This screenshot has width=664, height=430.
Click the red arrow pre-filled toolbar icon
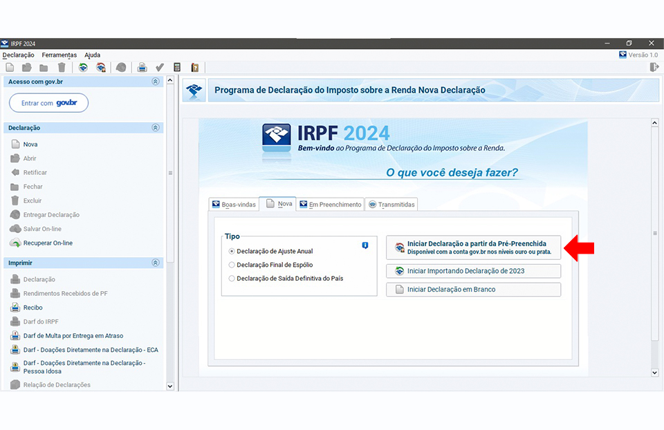pos(101,67)
